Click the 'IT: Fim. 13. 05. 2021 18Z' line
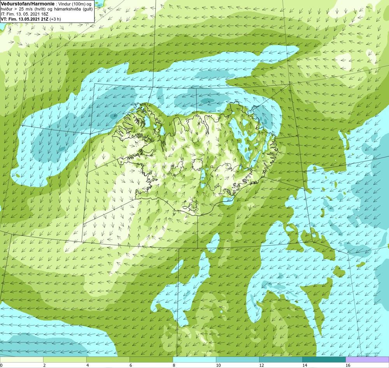Viewport: 389px width, 368px height. click(x=24, y=14)
